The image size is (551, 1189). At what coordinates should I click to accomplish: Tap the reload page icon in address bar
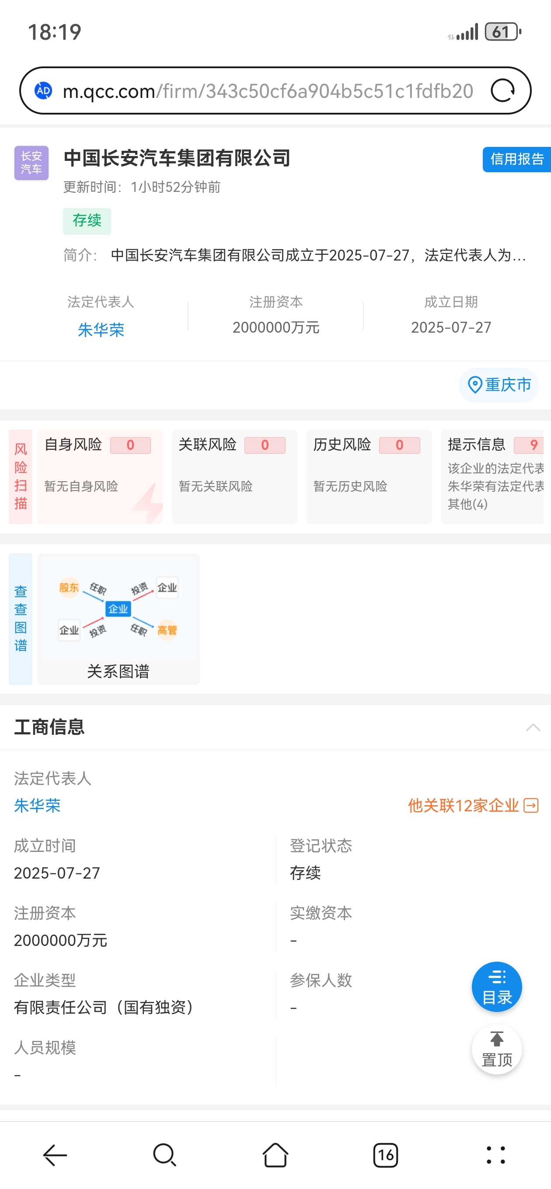tap(502, 90)
